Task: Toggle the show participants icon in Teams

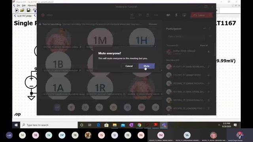Action: [x=132, y=15]
